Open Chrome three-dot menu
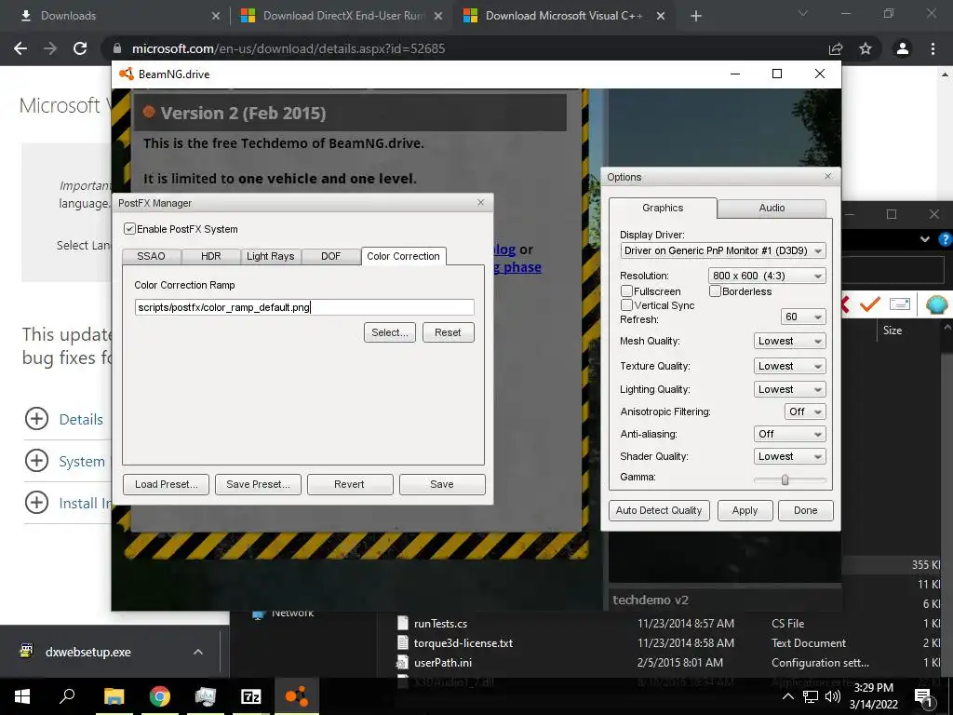 point(933,48)
